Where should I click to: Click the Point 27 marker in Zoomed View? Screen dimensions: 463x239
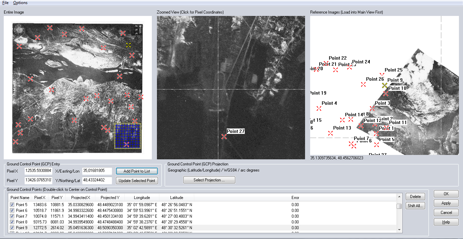click(224, 137)
